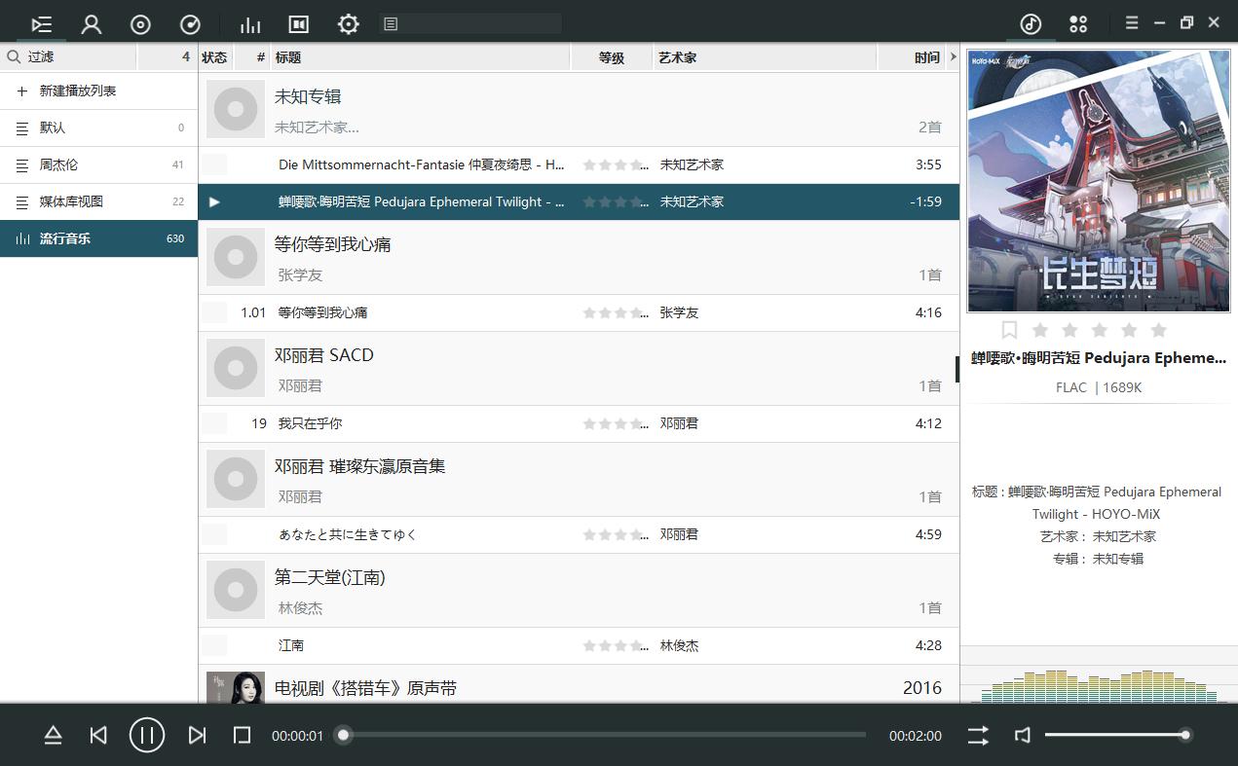Click the eject open-file icon
Viewport: 1238px width, 766px height.
pos(54,736)
